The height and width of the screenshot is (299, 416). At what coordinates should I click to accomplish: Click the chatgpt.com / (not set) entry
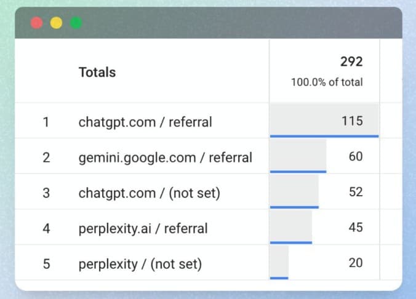[150, 193]
